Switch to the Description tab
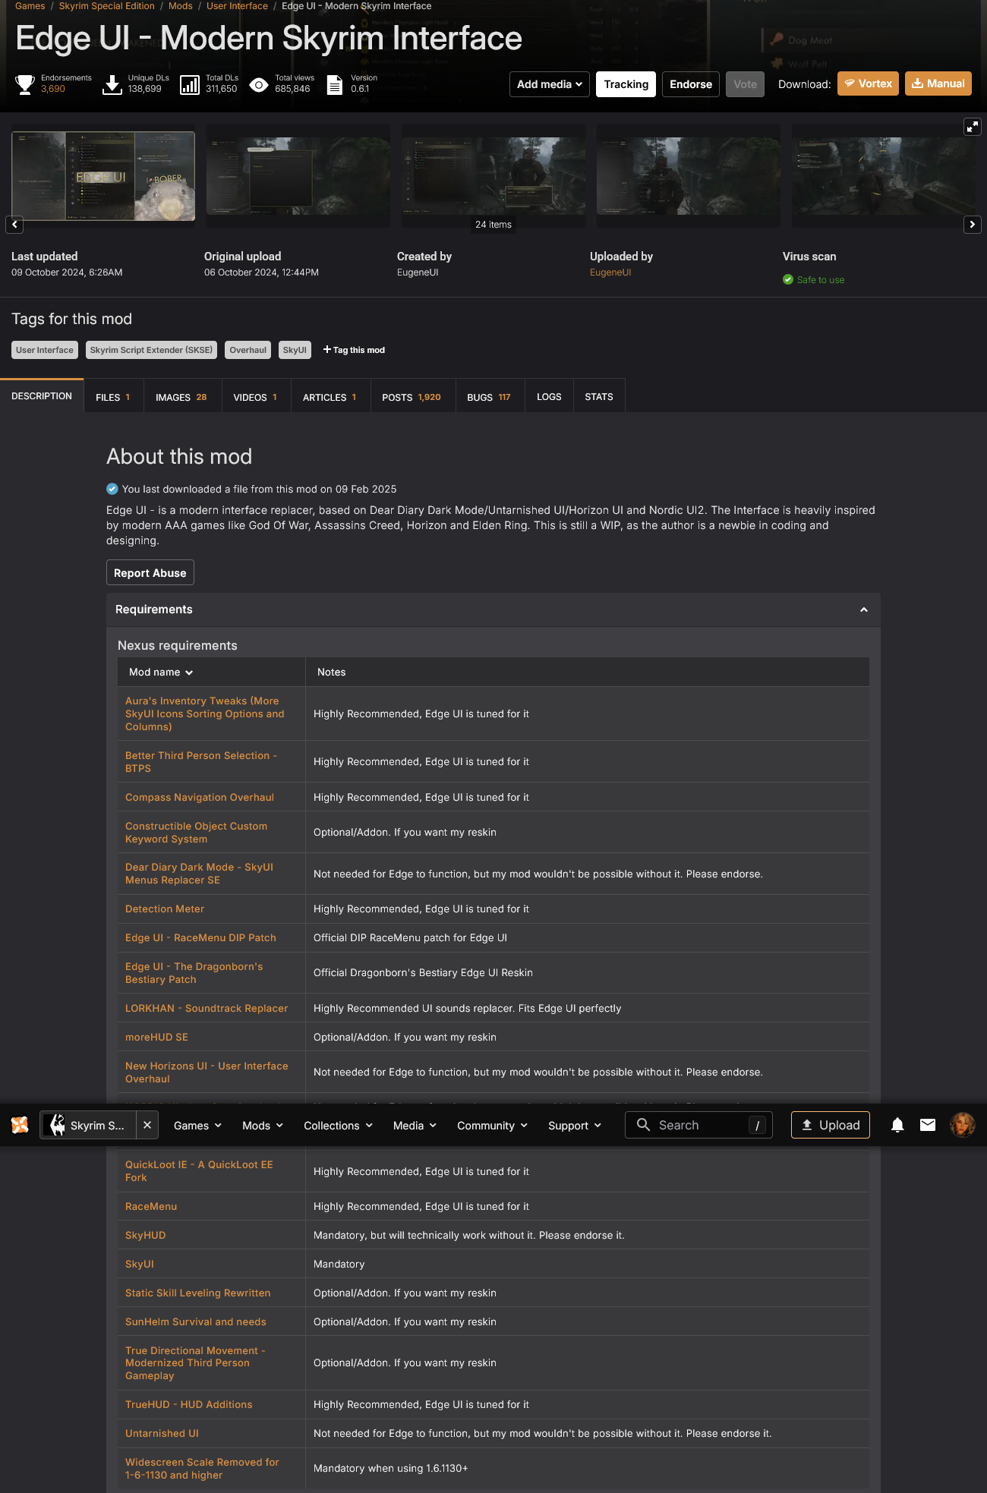 [x=42, y=396]
